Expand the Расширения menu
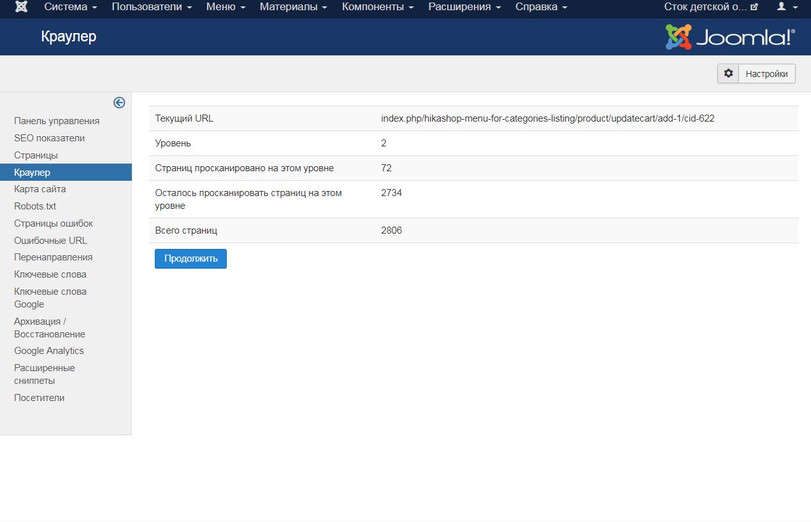This screenshot has width=811, height=522. pos(464,7)
